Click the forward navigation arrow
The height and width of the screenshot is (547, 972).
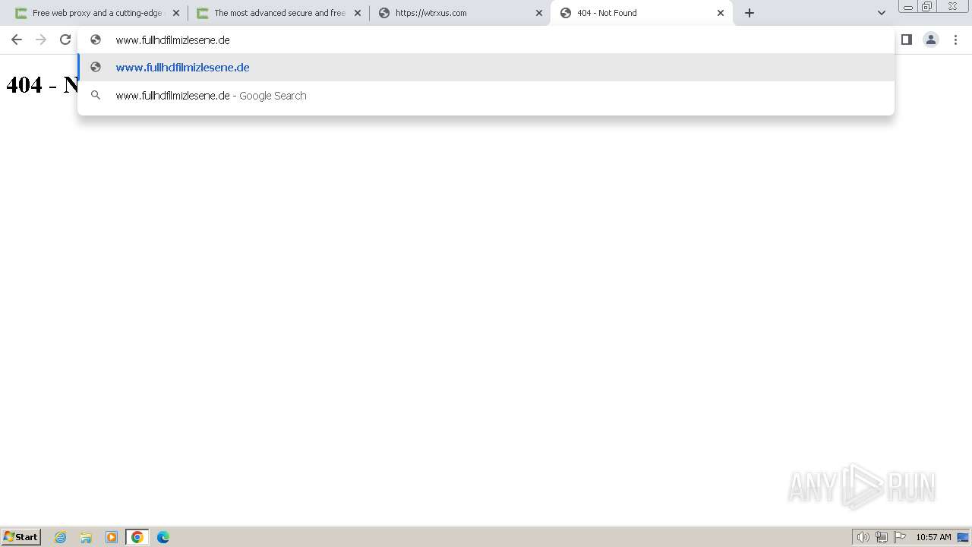click(x=41, y=40)
